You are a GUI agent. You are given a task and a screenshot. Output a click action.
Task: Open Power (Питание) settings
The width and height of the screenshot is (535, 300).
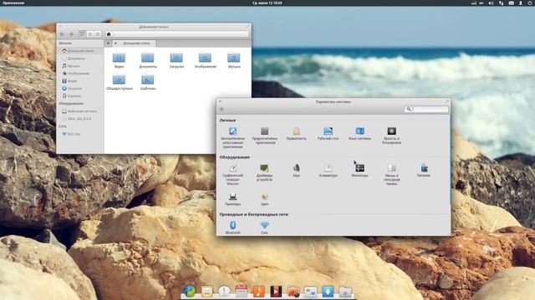point(424,170)
